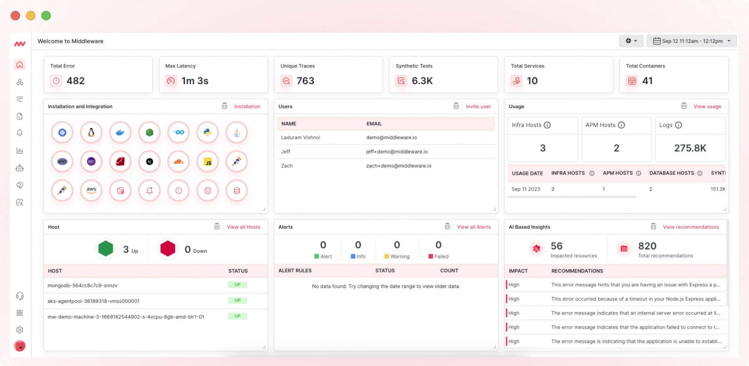Select the Kubernetes integration icon
This screenshot has height=366, width=749.
coord(62,132)
